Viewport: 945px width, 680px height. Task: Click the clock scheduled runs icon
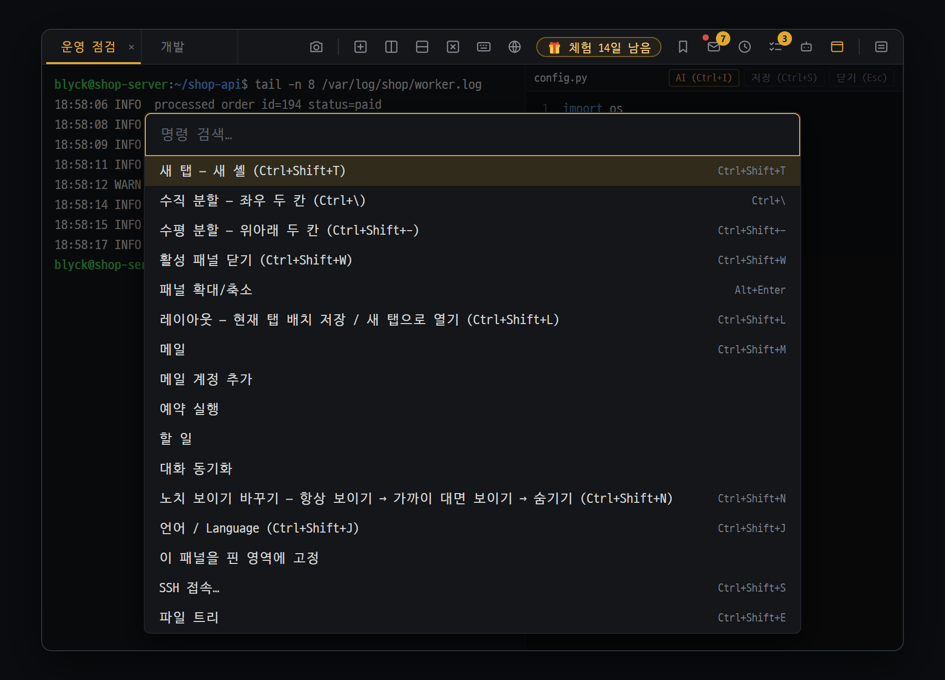[x=745, y=47]
